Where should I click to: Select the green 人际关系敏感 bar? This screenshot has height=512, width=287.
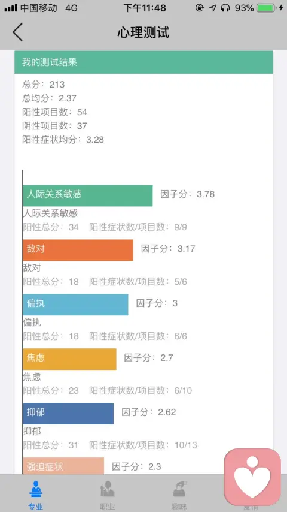[x=88, y=195]
